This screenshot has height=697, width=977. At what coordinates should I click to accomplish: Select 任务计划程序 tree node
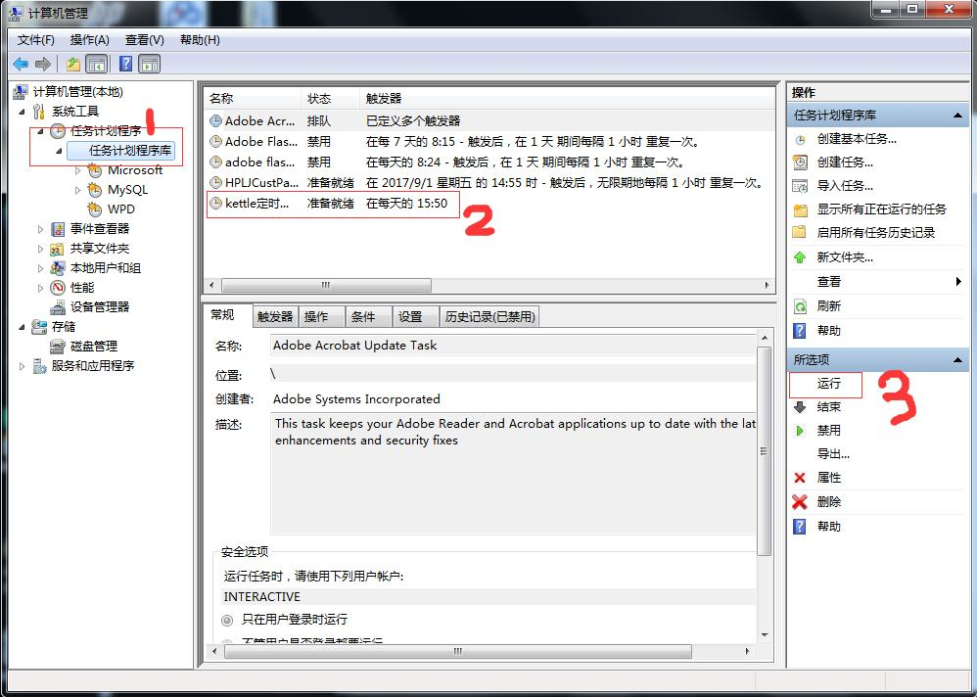point(106,131)
